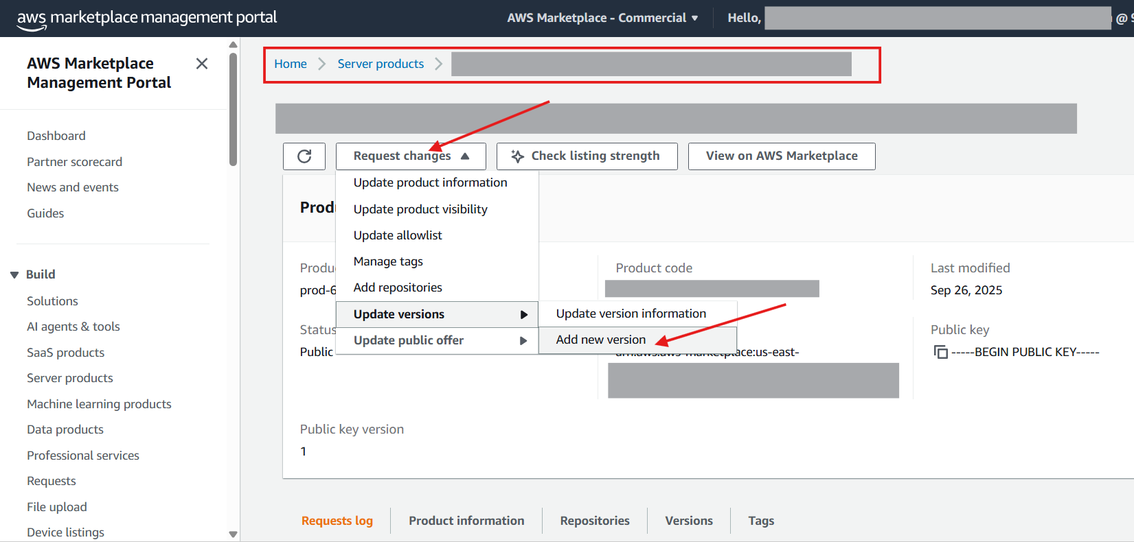The width and height of the screenshot is (1134, 542).
Task: Go to Home breadcrumb link
Action: click(x=291, y=64)
